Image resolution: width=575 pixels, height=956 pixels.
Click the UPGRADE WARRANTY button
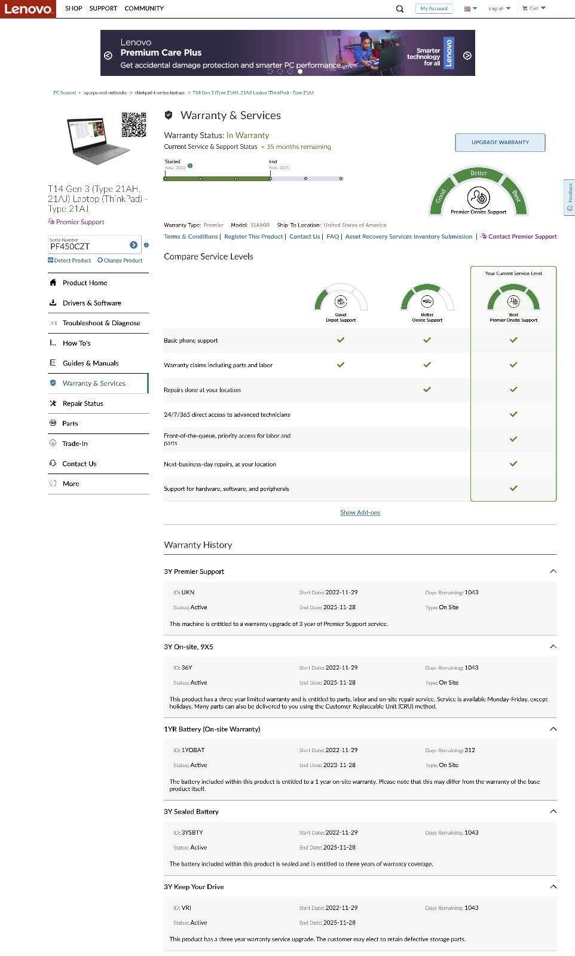click(500, 142)
